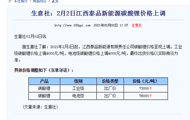
Task: Click the breadcrumb arrow icon at top left
Action: tap(10, 1)
